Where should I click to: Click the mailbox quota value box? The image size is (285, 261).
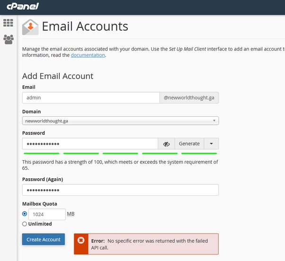click(46, 214)
